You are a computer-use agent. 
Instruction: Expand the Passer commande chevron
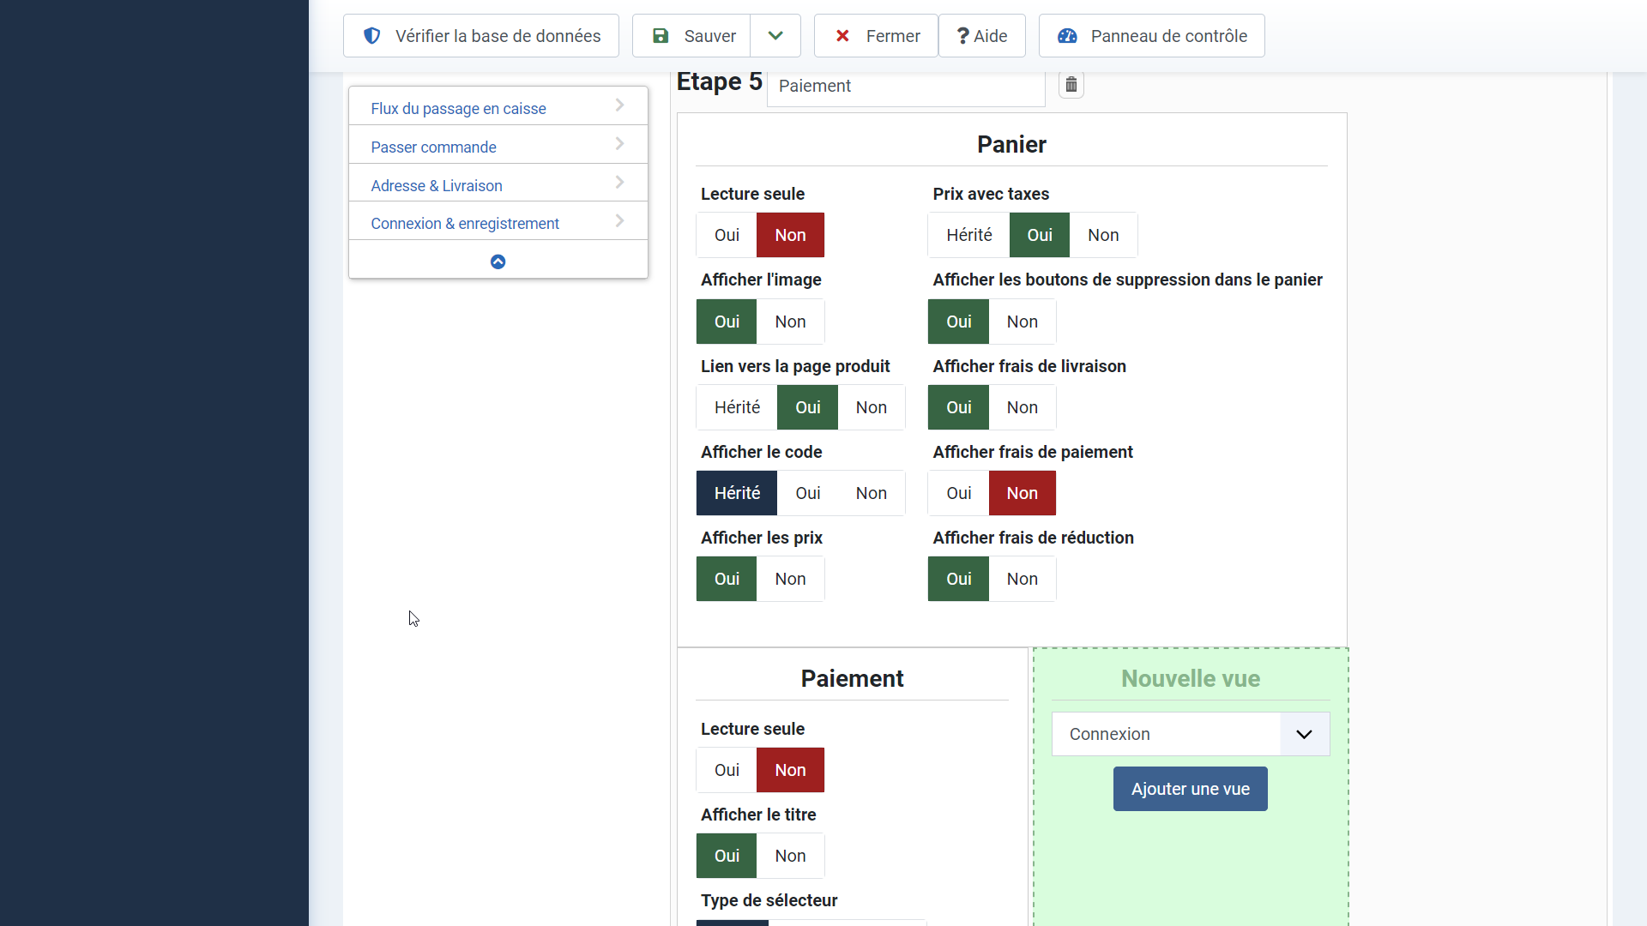(619, 144)
